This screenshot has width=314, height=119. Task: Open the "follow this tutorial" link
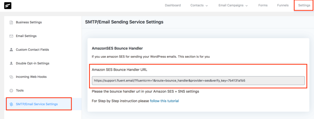click(x=164, y=101)
